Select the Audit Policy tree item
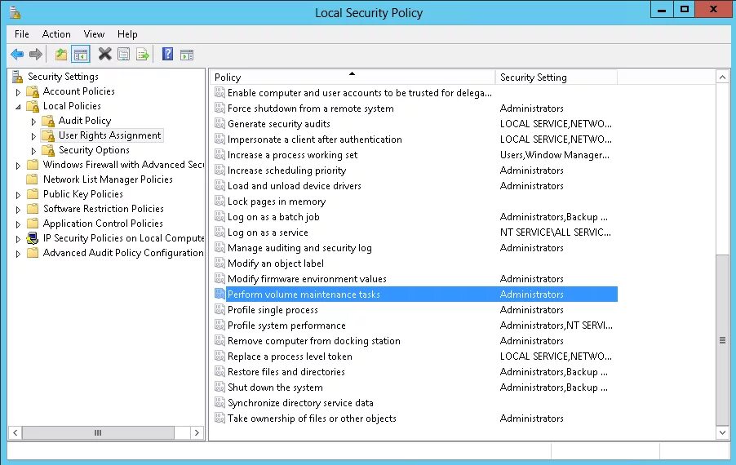Screen dimensions: 736x465 pos(85,121)
